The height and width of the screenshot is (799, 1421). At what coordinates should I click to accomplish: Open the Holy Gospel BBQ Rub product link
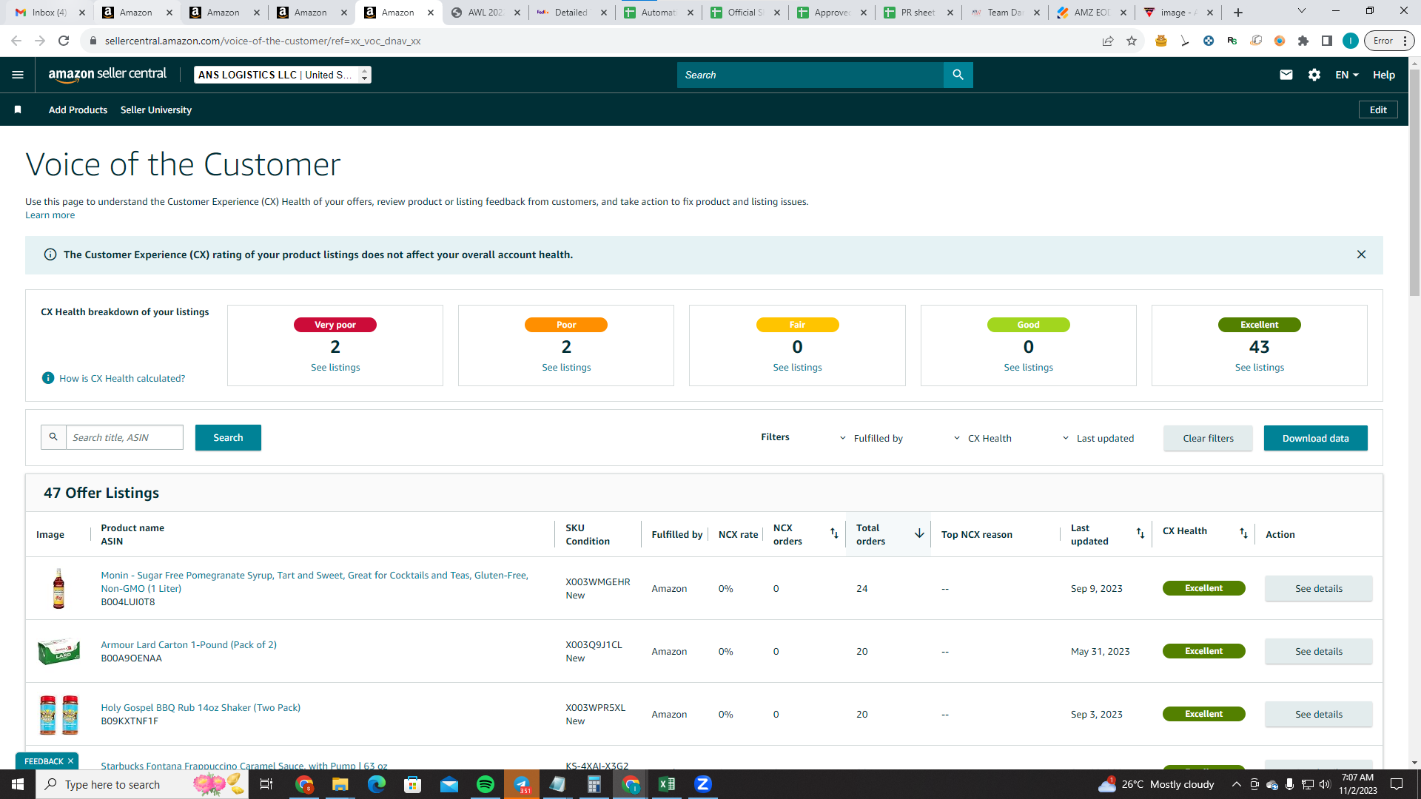tap(201, 708)
